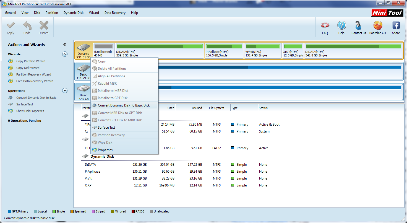
Task: Click the Partition Recovery Wizard icon
Action: 11,74
